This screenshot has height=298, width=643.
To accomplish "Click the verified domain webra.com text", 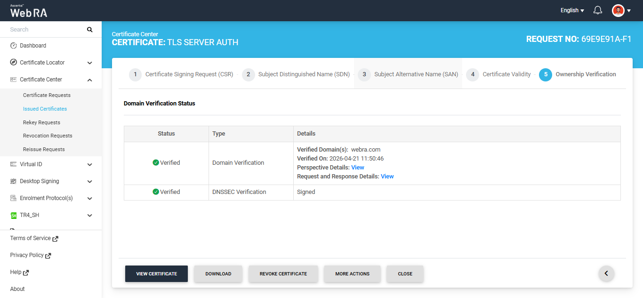I will [x=366, y=150].
